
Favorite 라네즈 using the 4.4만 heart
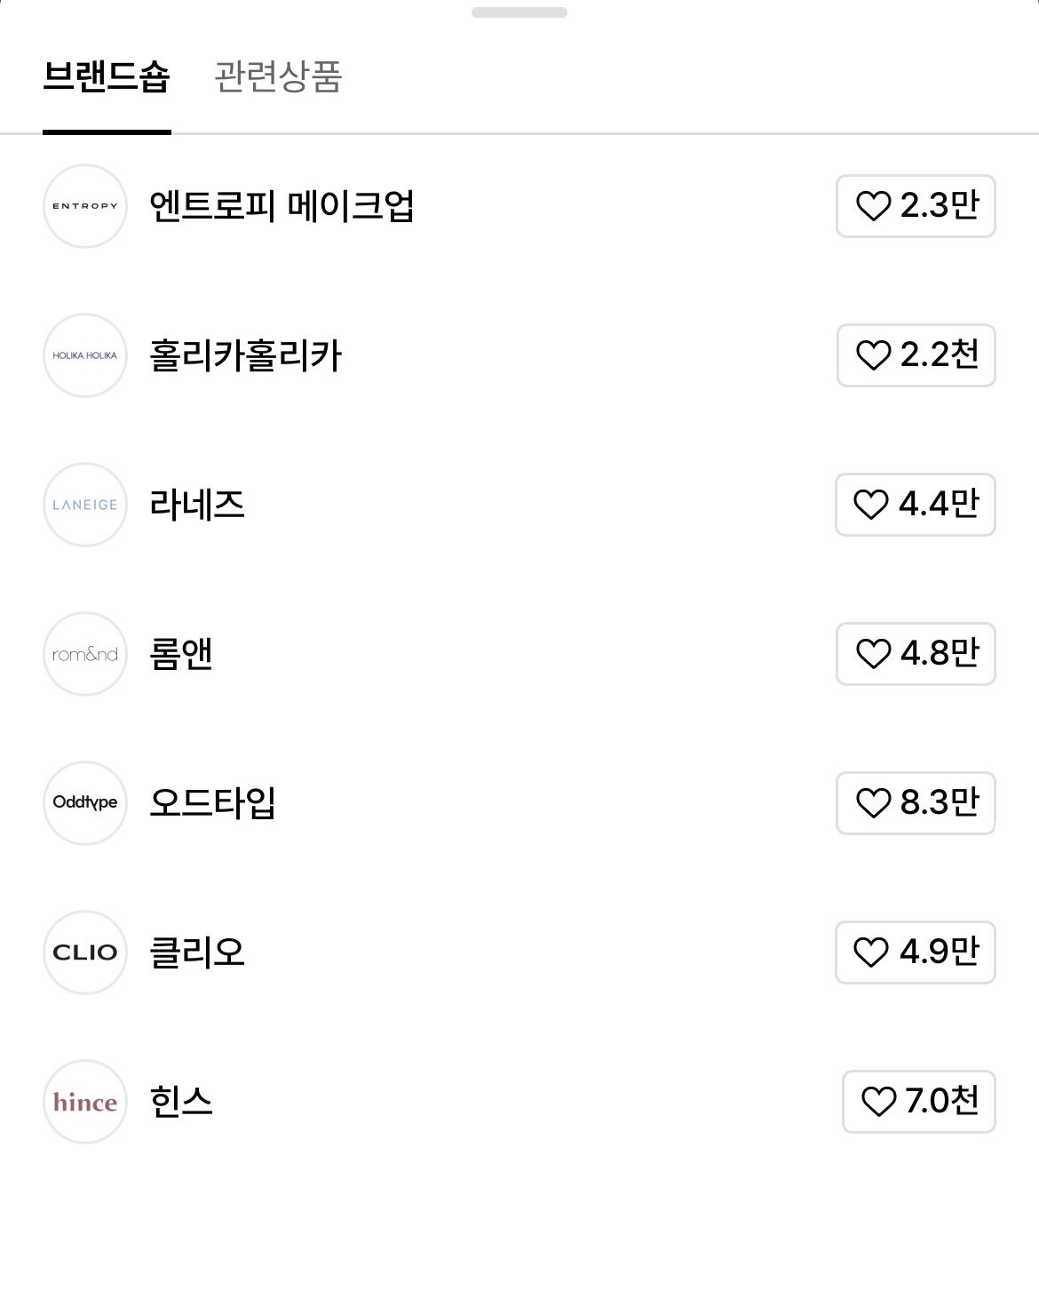tap(915, 505)
